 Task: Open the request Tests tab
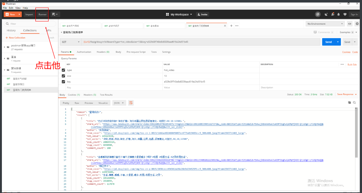pyautogui.click(x=154, y=52)
